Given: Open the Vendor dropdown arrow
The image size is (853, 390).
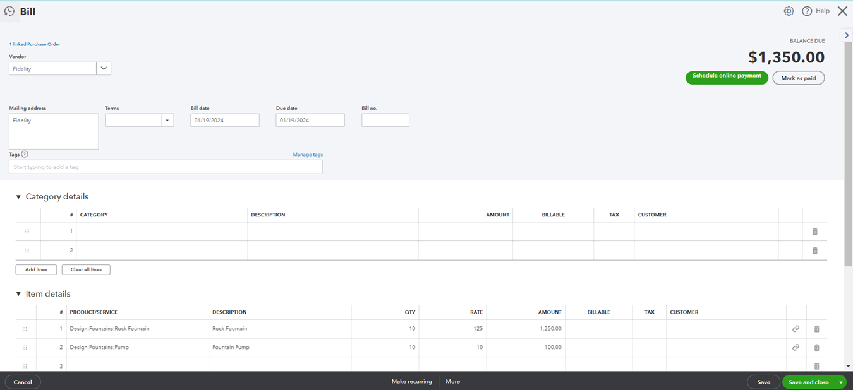Looking at the screenshot, I should (104, 68).
